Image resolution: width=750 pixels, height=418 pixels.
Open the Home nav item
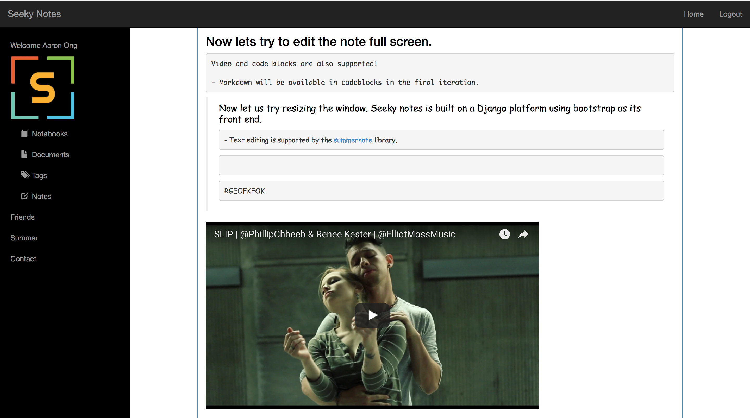[693, 14]
